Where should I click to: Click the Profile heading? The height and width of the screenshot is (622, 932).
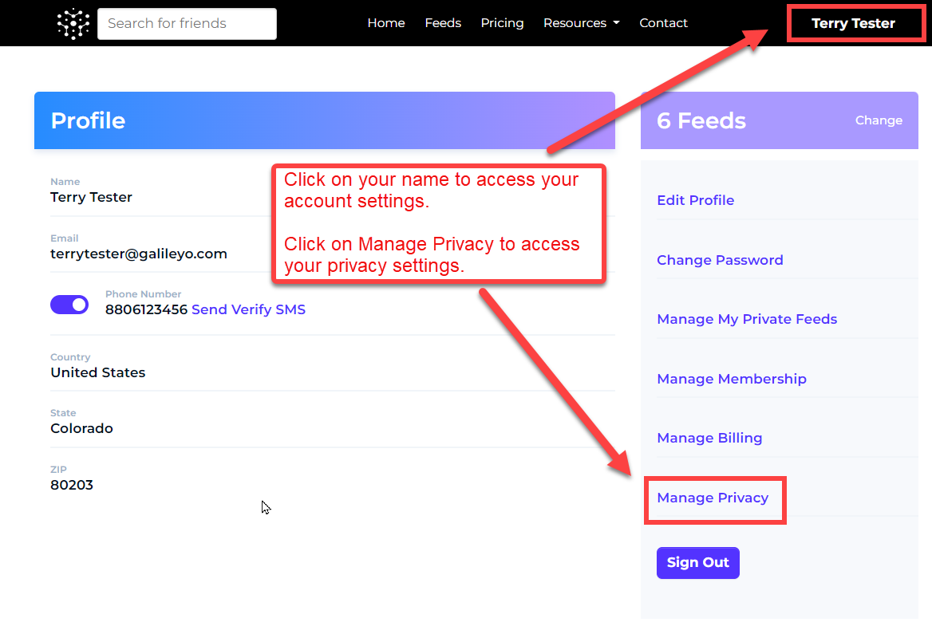coord(88,120)
